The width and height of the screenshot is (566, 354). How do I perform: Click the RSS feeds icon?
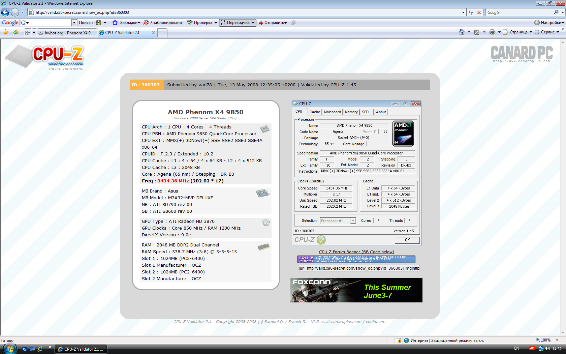477,32
